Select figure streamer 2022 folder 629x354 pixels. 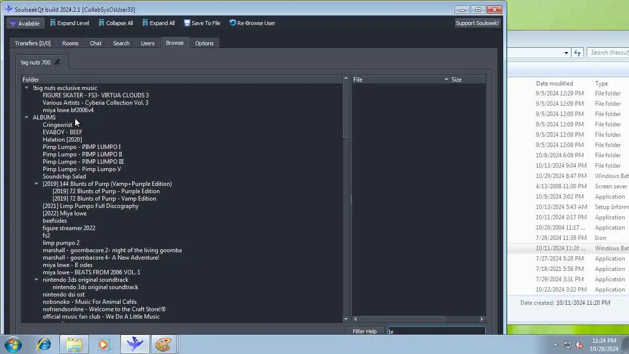pyautogui.click(x=69, y=228)
